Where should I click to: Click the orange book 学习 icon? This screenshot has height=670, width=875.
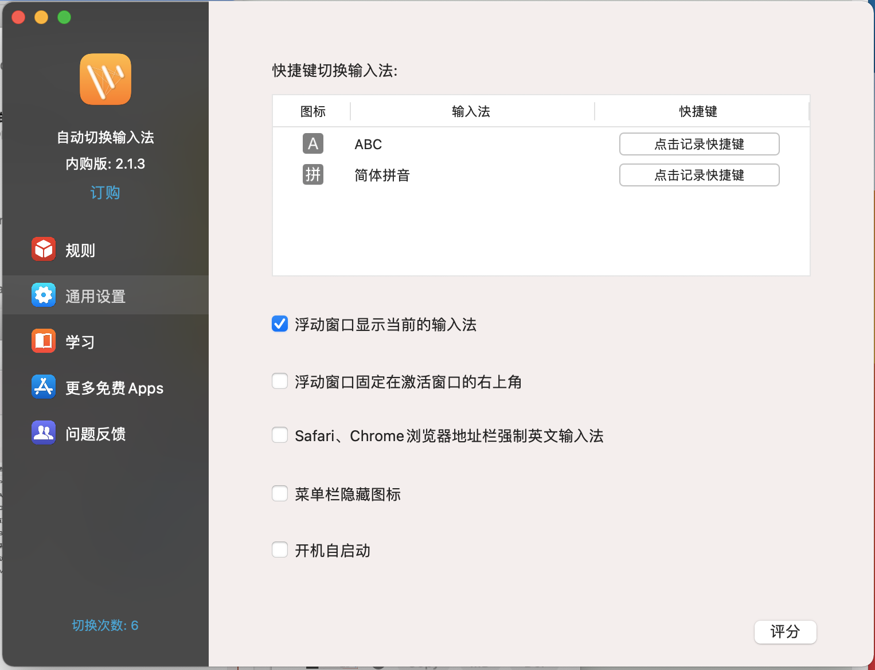(x=44, y=341)
